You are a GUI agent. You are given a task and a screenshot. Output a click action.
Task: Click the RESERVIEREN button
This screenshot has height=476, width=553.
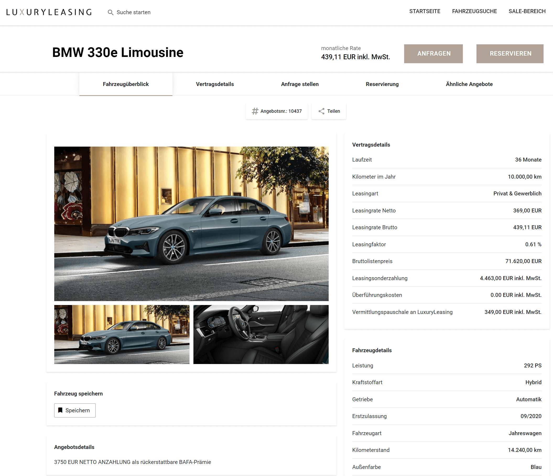[x=510, y=54]
